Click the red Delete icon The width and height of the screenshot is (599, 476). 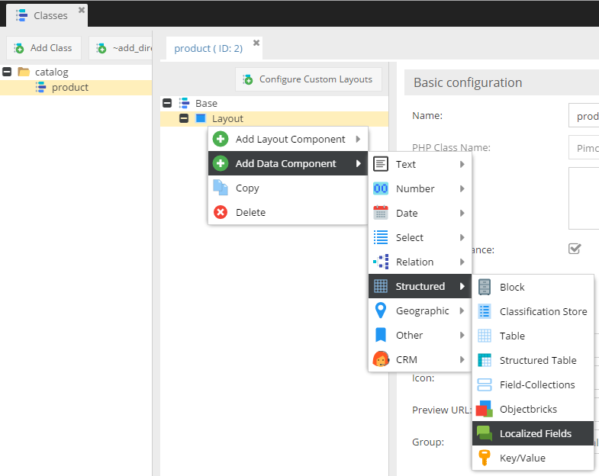pyautogui.click(x=221, y=212)
